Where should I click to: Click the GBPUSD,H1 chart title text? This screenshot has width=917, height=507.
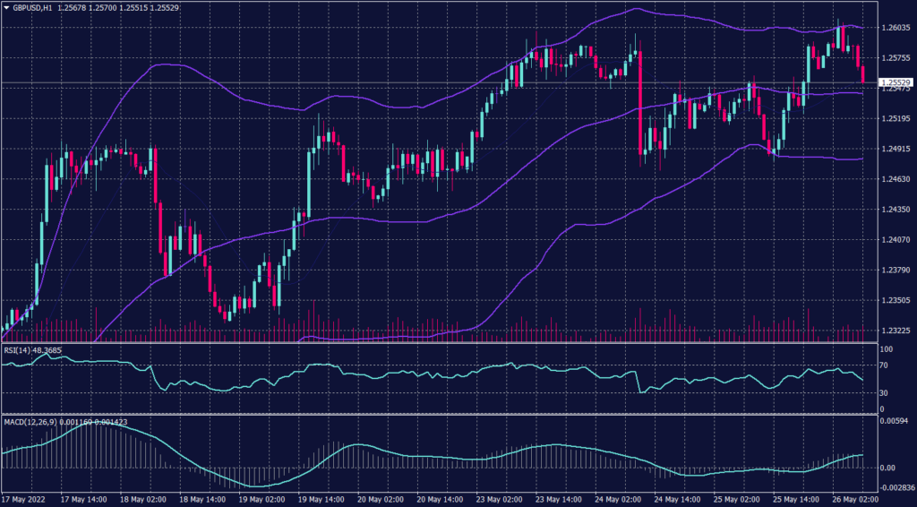[32, 8]
